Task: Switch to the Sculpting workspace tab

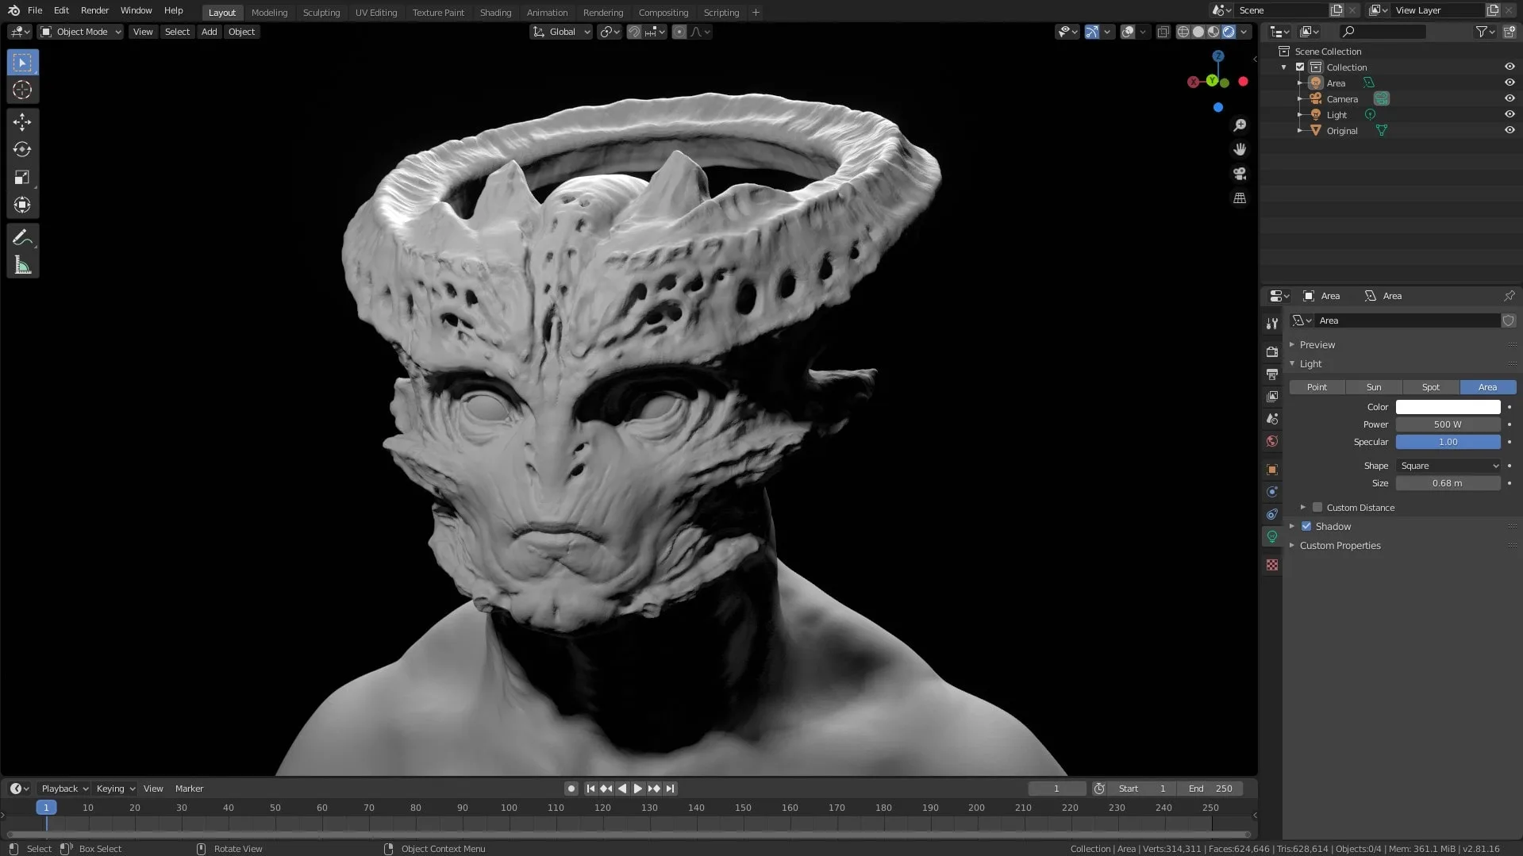Action: tap(321, 12)
